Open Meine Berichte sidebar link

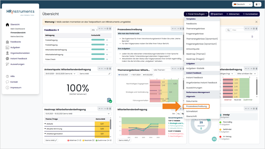[17, 37]
